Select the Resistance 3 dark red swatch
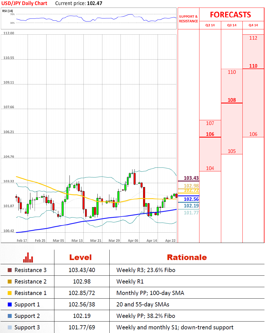 (x=9, y=270)
